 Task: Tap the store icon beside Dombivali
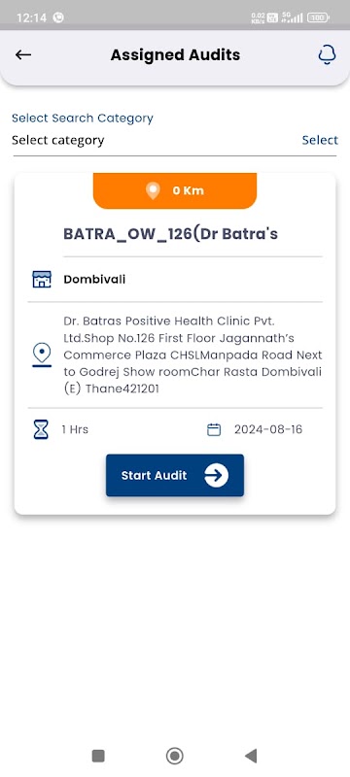[42, 280]
